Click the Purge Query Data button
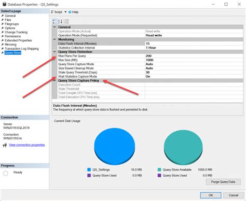 223,182
